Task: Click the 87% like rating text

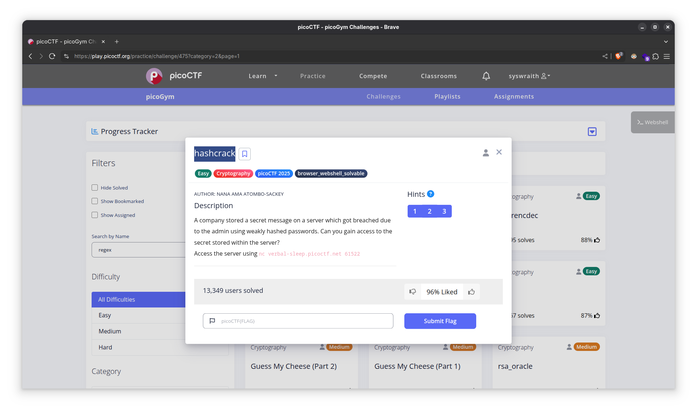Action: pyautogui.click(x=586, y=316)
